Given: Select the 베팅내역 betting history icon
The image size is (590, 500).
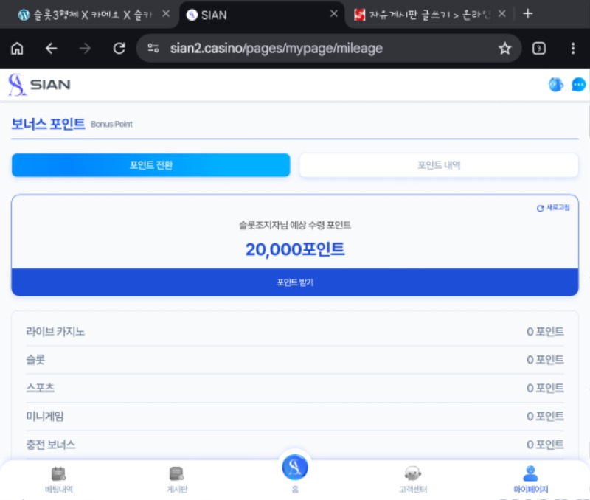Looking at the screenshot, I should (59, 478).
